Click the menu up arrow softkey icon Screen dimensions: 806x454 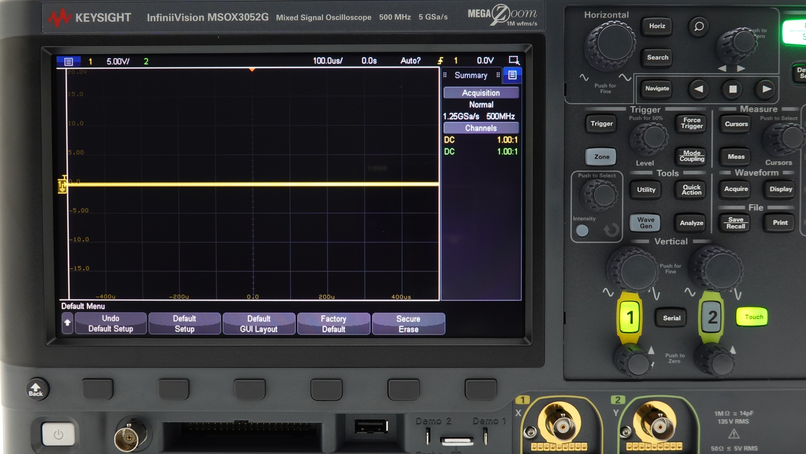tap(67, 323)
